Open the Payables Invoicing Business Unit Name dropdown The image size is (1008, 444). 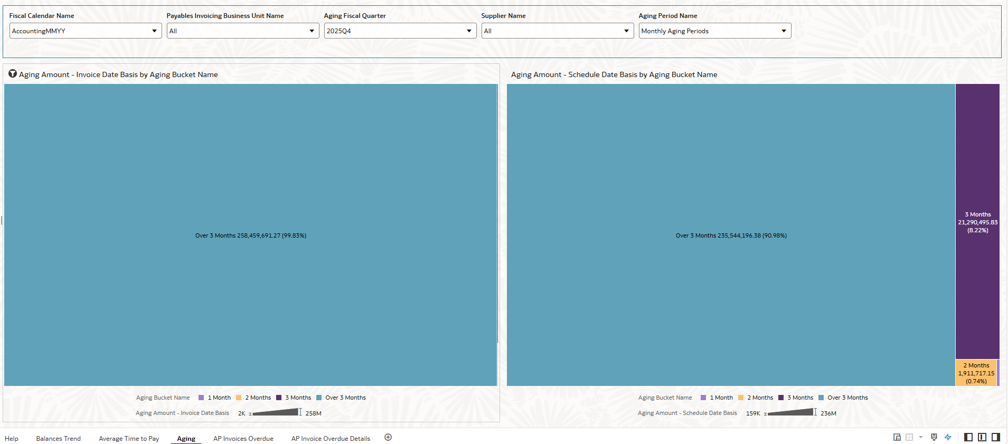(x=243, y=31)
